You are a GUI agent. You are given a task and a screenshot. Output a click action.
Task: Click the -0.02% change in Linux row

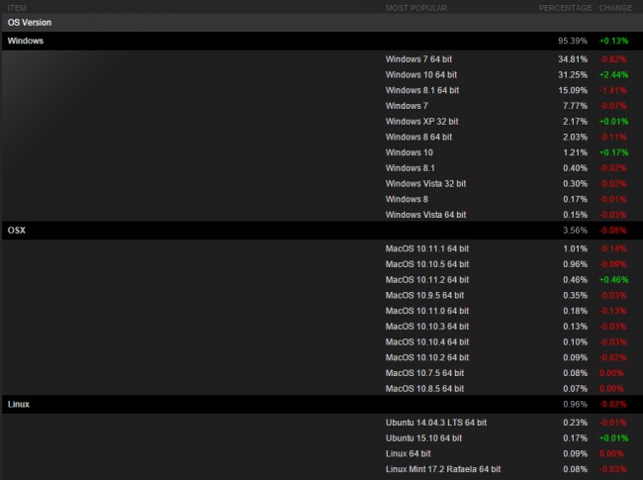pos(613,404)
